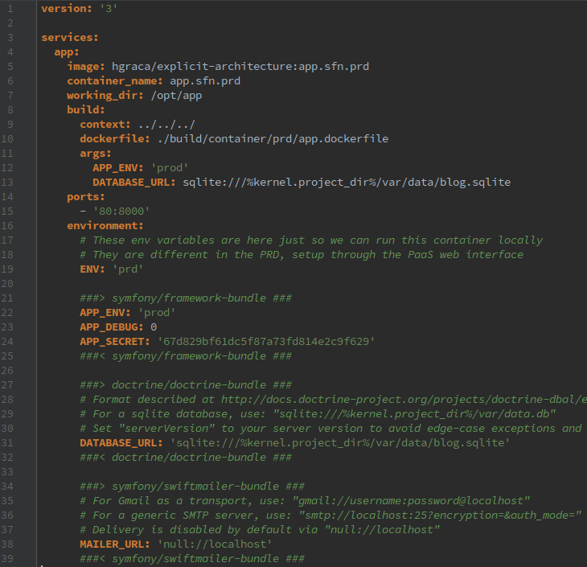Screen dimensions: 587x567
Task: Click the 'For a sqlite database' comment
Action: tap(318, 414)
